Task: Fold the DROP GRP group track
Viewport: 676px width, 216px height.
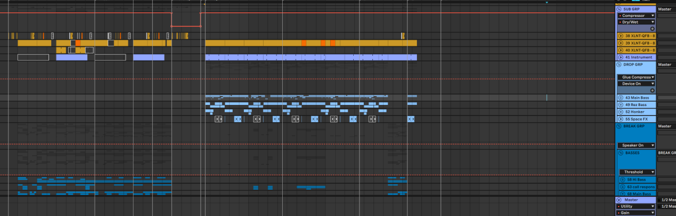Action: point(619,65)
